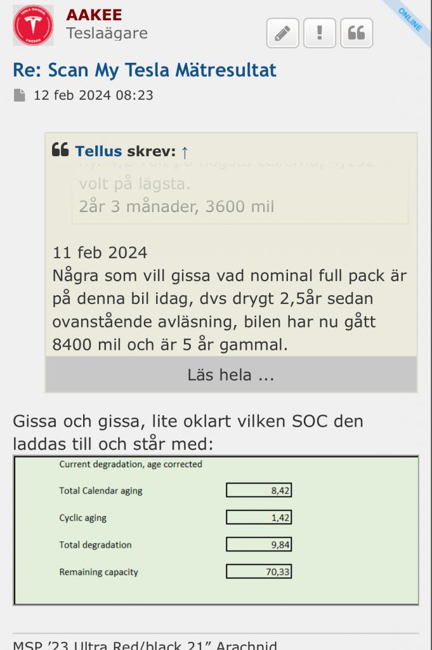Open AAKEE user profile link
The image size is (432, 650).
tap(94, 15)
